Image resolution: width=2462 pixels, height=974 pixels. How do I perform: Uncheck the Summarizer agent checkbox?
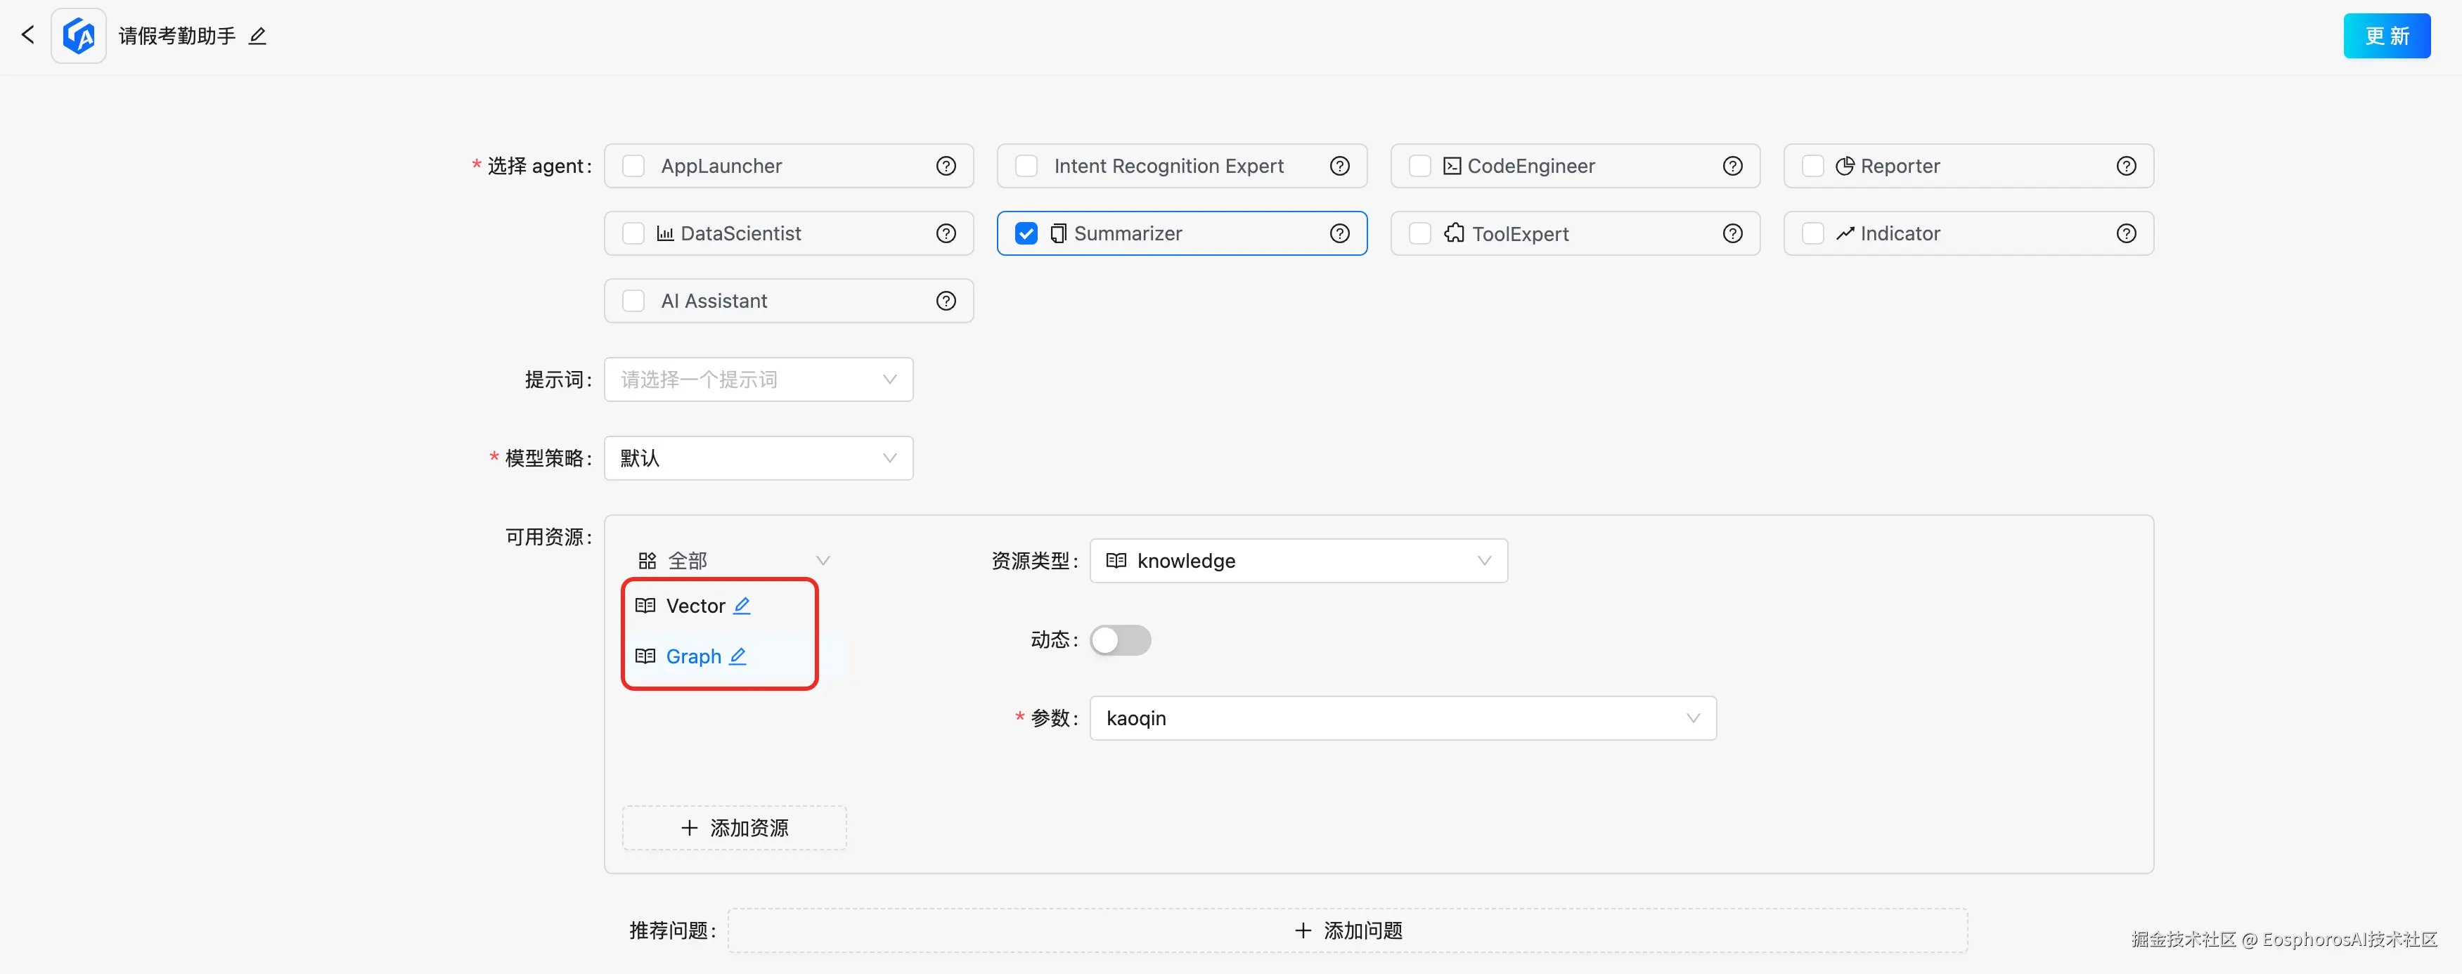point(1026,234)
